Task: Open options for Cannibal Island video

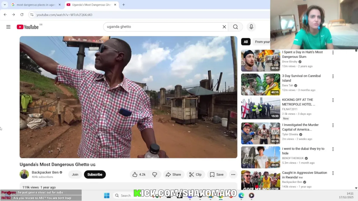Action: point(333,76)
